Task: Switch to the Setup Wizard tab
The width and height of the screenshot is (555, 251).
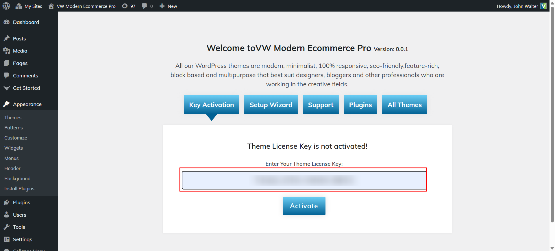Action: [271, 105]
